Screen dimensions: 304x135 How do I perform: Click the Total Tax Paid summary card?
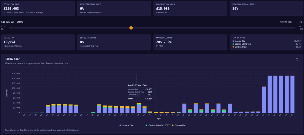[x=37, y=8]
